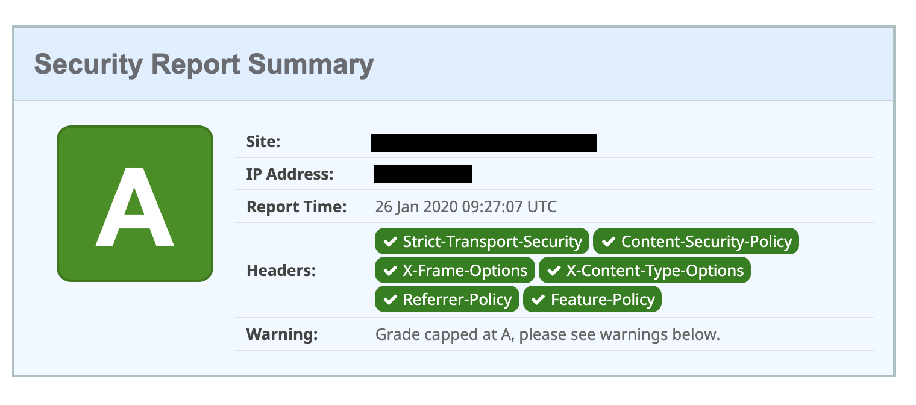
Task: Open the Strict-Transport-Security header badge
Action: click(x=482, y=242)
